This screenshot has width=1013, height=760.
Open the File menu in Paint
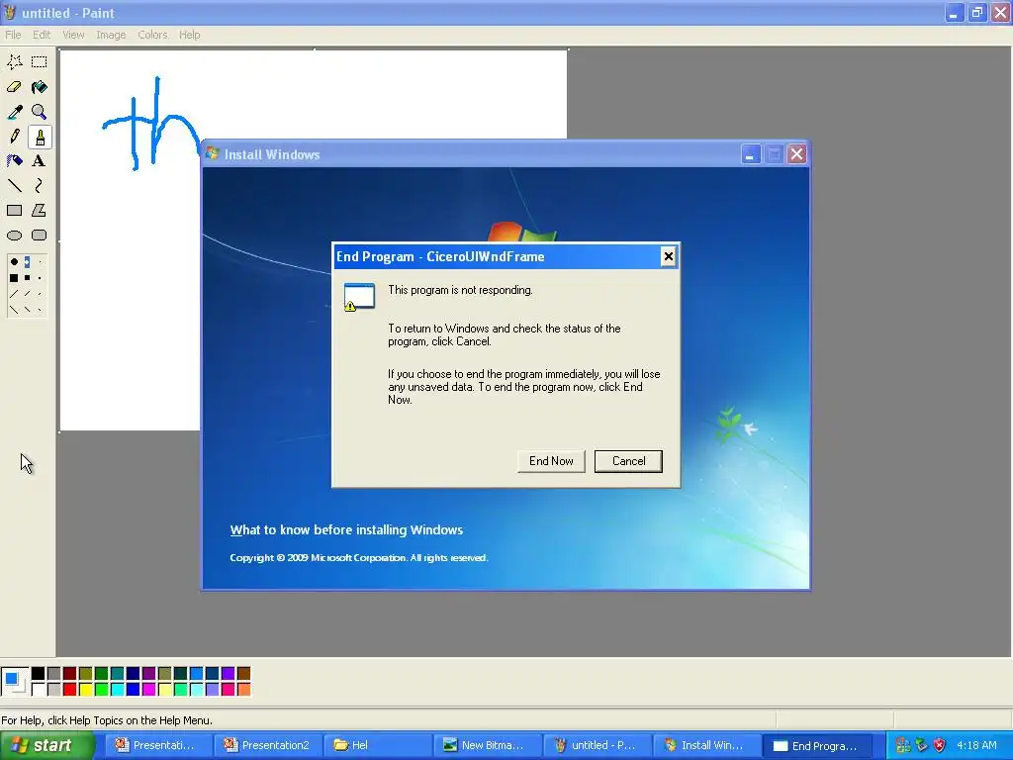[13, 35]
